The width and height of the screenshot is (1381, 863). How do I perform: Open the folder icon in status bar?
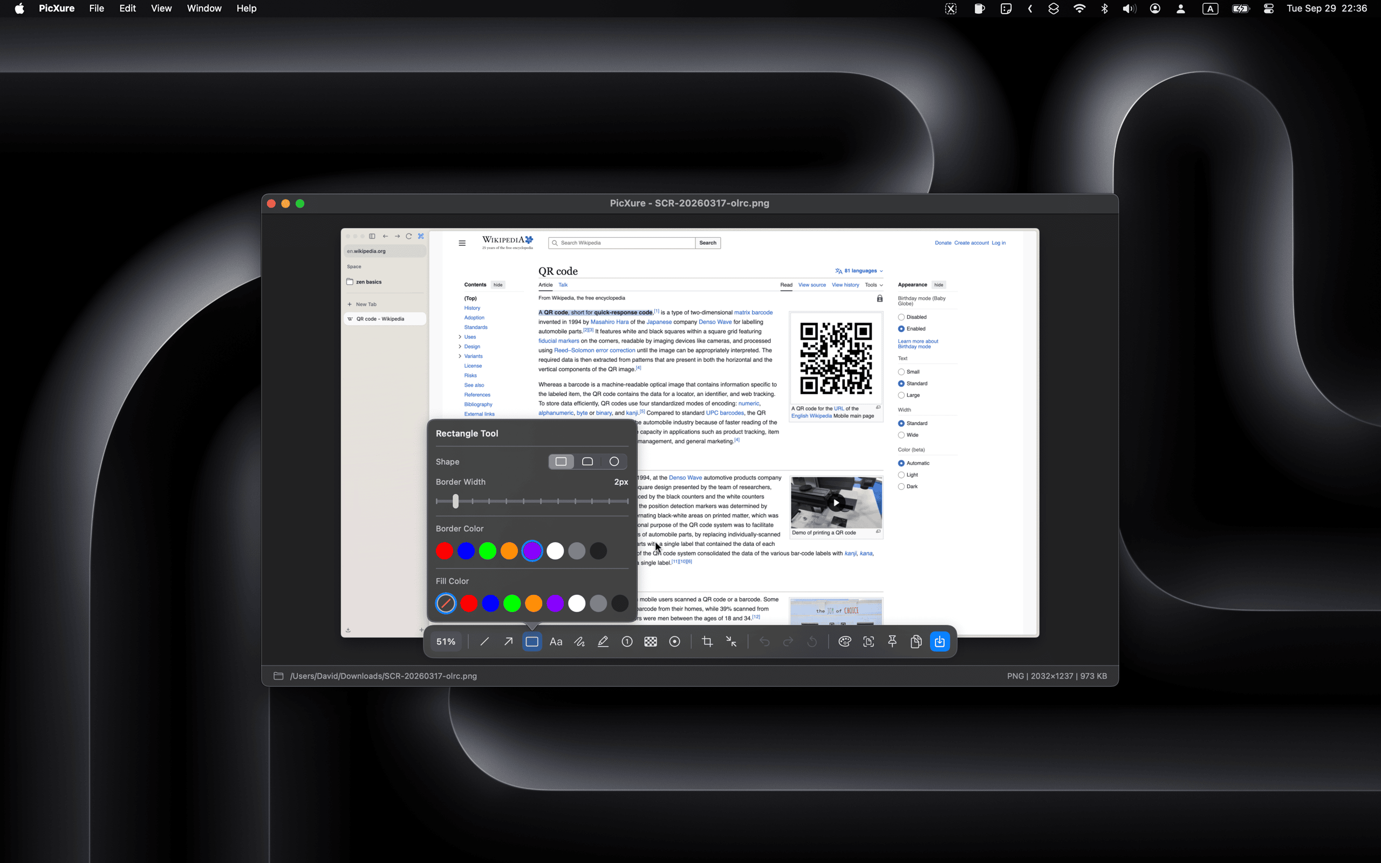pyautogui.click(x=278, y=676)
